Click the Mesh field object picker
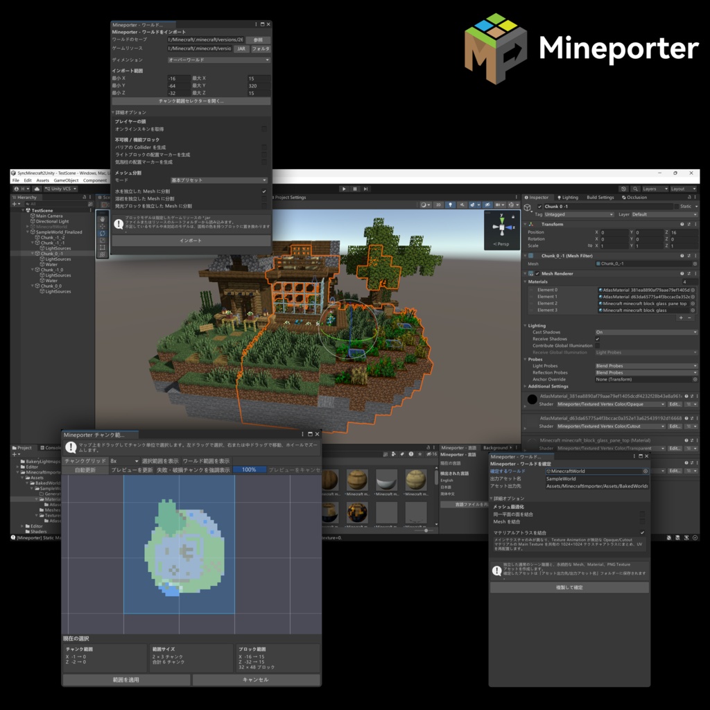This screenshot has width=710, height=710. [695, 263]
